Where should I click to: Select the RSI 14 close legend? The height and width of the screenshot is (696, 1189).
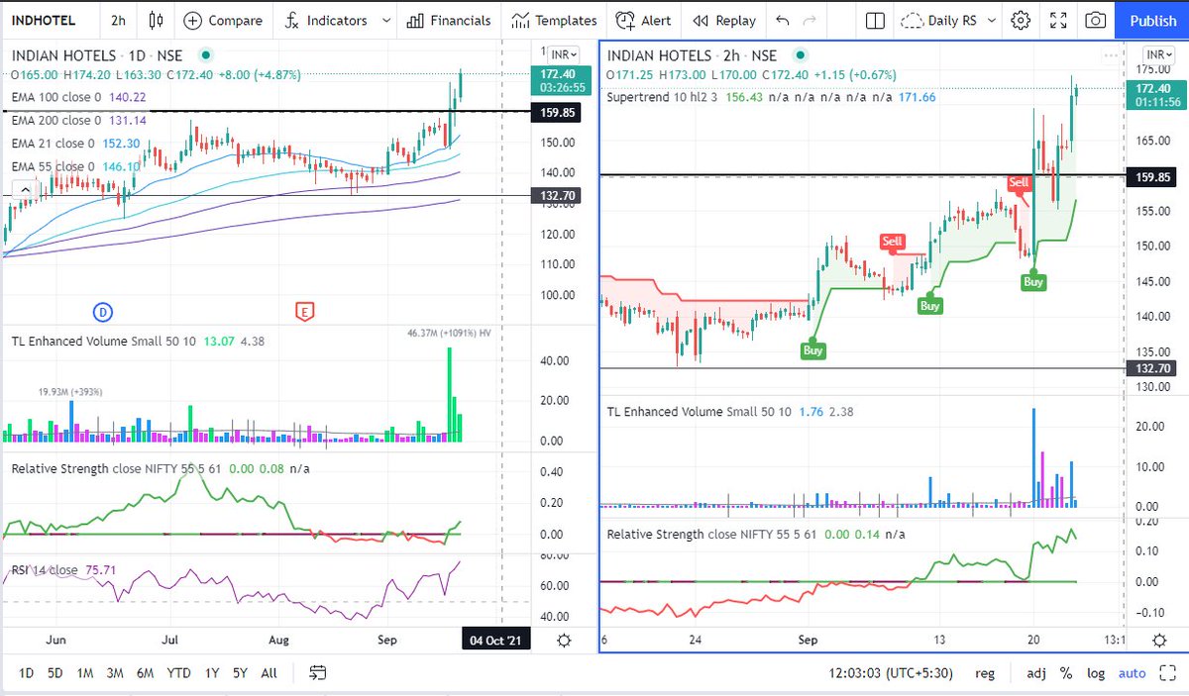[x=44, y=569]
